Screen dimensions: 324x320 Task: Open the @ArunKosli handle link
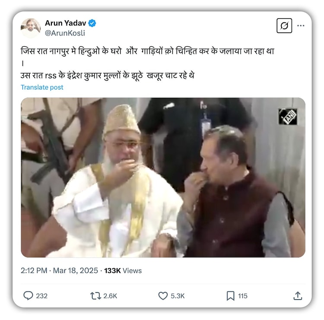click(x=65, y=33)
